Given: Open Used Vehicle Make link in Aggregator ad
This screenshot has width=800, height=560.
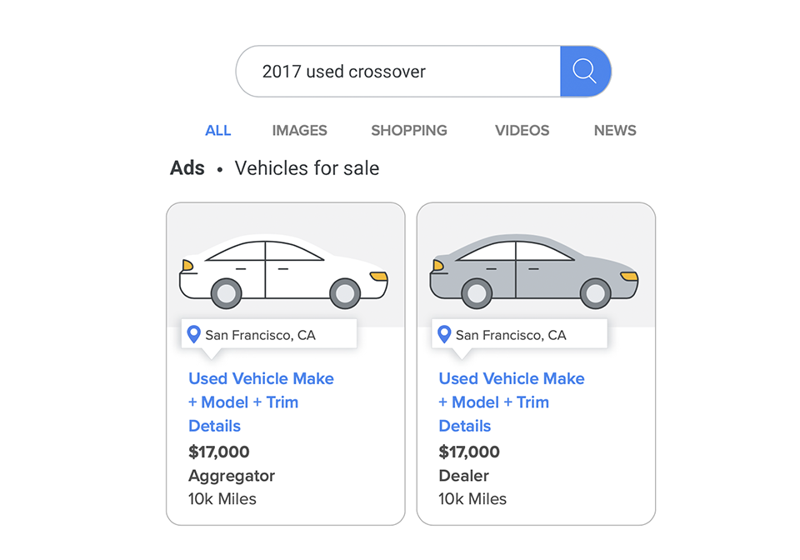Looking at the screenshot, I should click(261, 402).
